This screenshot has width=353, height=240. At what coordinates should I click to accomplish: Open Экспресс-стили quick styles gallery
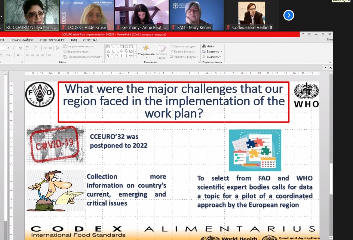(162, 52)
